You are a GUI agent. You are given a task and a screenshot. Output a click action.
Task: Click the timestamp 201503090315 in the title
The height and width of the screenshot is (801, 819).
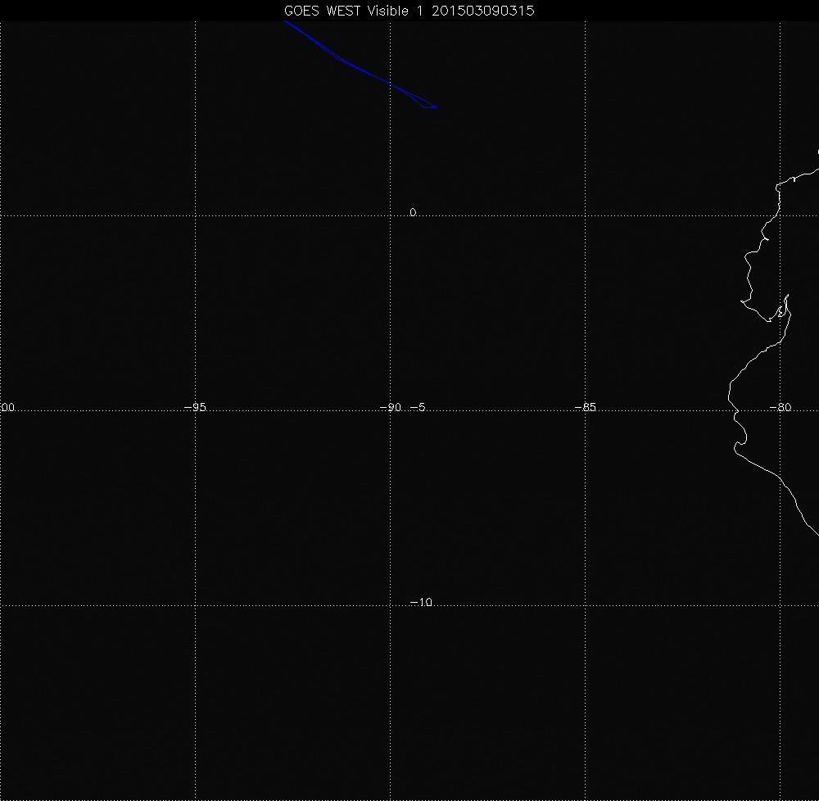tap(484, 11)
